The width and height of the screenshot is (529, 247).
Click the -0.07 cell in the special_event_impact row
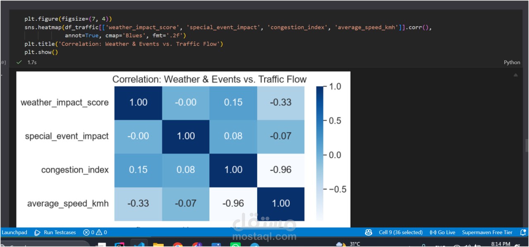[x=281, y=136]
